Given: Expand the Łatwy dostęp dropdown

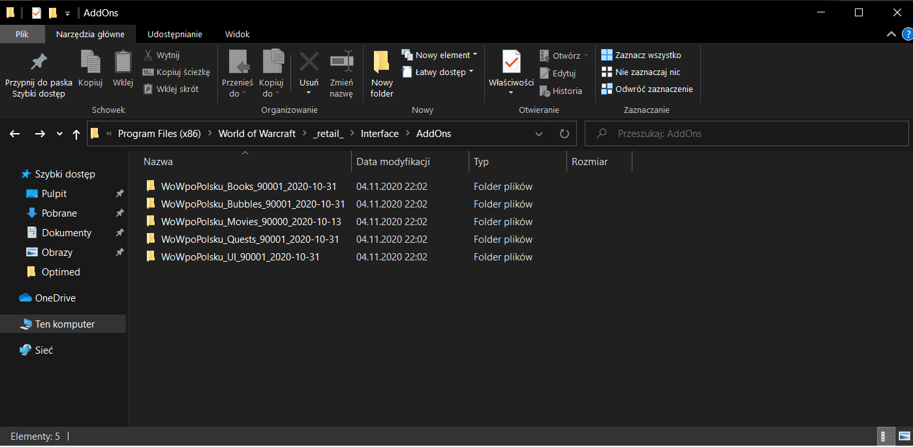Looking at the screenshot, I should tap(437, 72).
